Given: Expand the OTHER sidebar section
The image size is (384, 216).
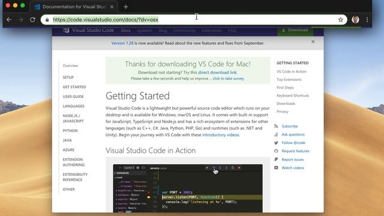Looking at the screenshot, I should [68, 190].
